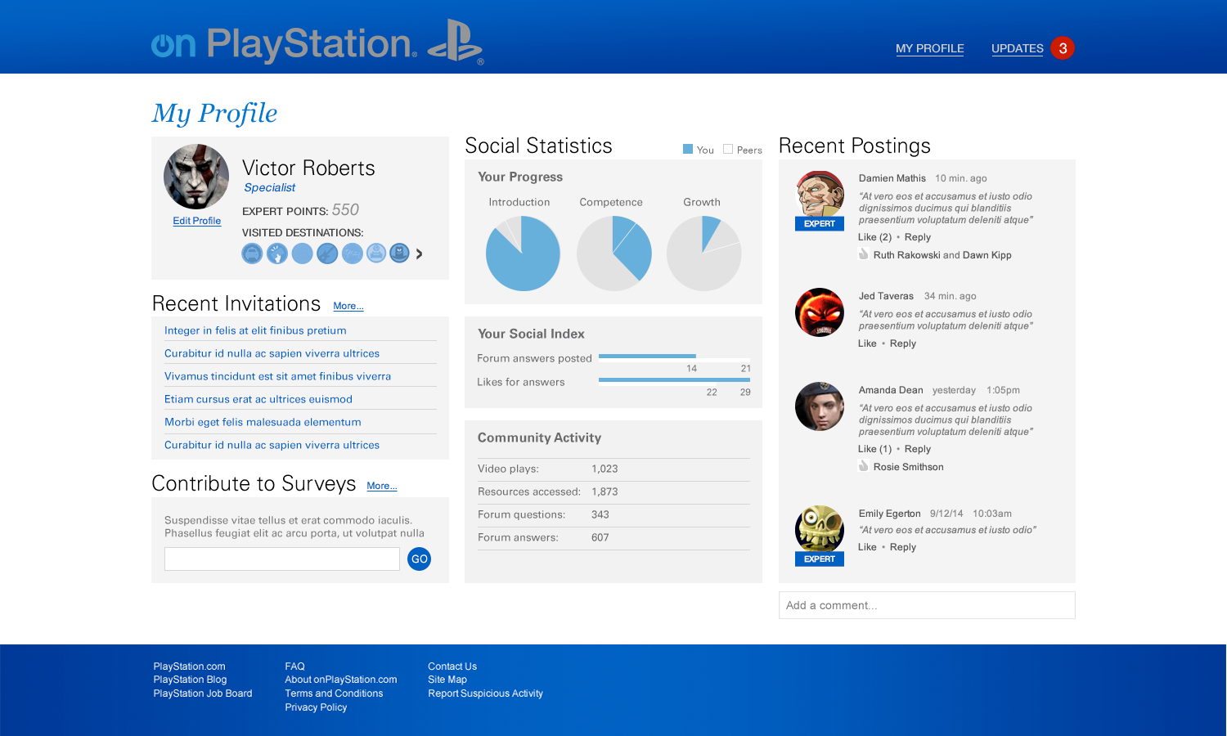Like Damien Mathis' post
This screenshot has height=736, width=1227.
click(875, 237)
